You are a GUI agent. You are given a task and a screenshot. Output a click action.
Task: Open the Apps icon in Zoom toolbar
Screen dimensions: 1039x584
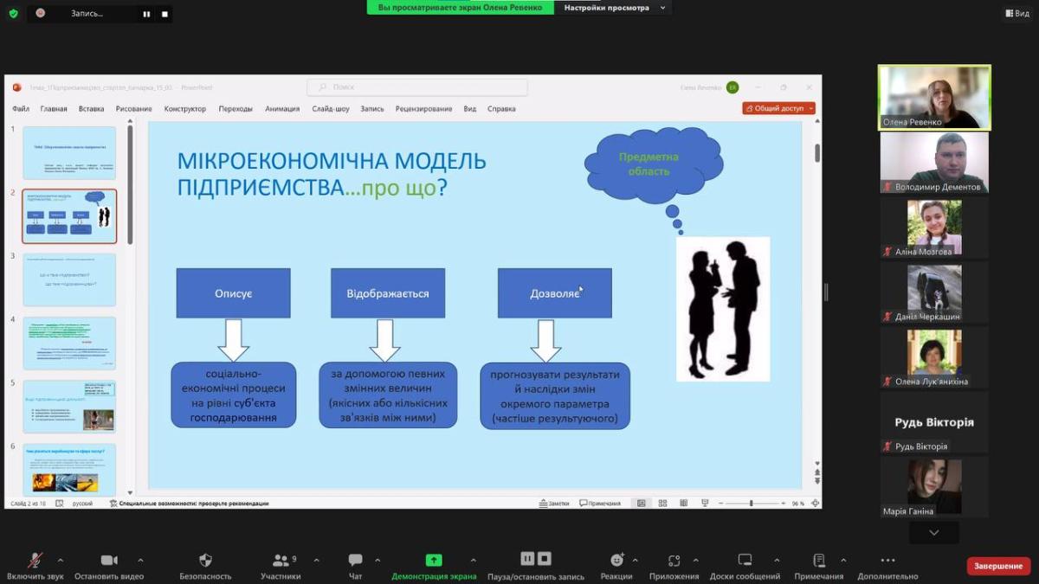click(x=674, y=561)
